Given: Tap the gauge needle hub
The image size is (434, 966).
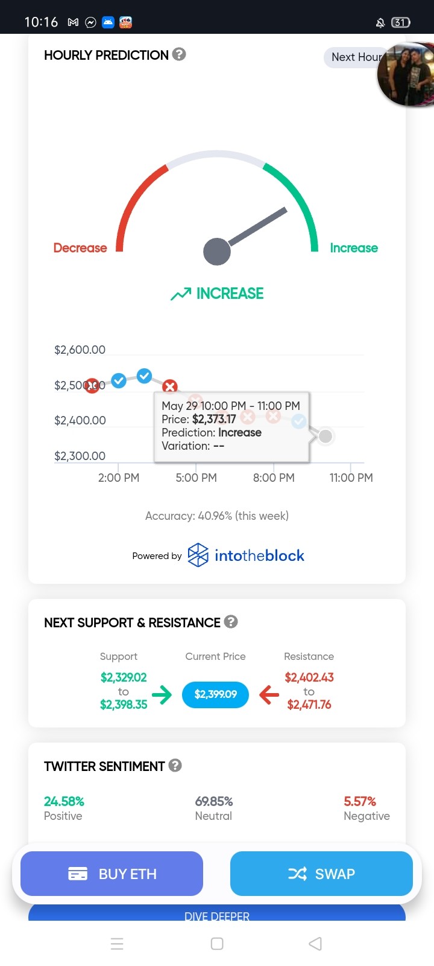Looking at the screenshot, I should tap(217, 251).
